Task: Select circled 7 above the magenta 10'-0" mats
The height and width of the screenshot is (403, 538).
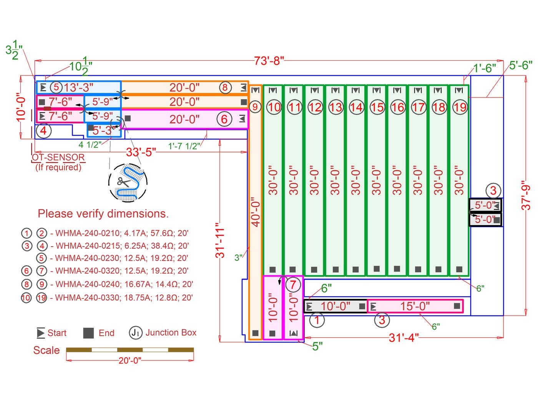Action: click(x=293, y=285)
